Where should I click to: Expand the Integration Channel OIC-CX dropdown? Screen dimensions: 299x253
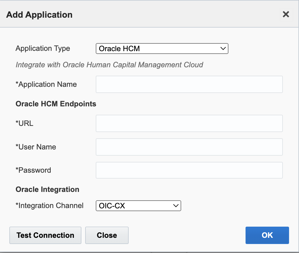coord(138,206)
